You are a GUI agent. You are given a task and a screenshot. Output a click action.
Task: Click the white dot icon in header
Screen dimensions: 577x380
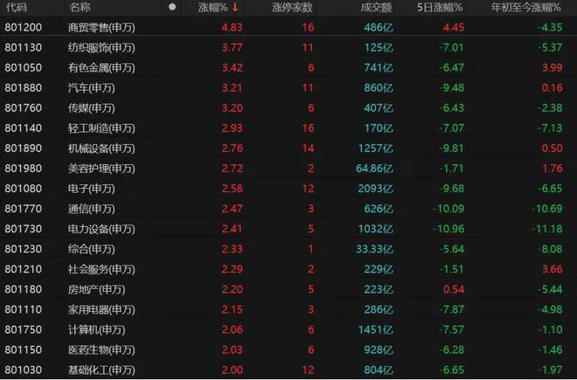172,7
